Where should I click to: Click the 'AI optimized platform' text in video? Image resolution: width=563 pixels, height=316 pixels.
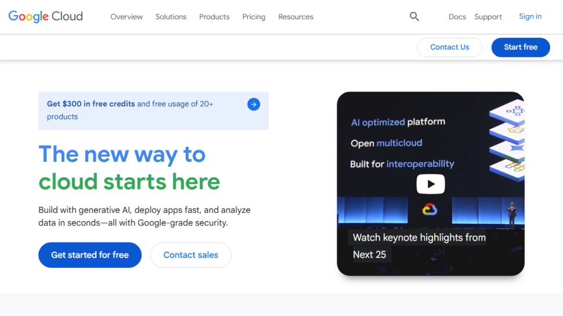tap(398, 122)
